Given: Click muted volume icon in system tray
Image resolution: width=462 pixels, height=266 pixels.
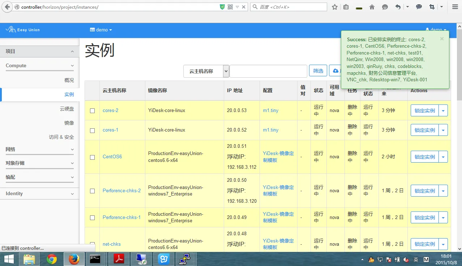Looking at the screenshot, I should point(406,259).
